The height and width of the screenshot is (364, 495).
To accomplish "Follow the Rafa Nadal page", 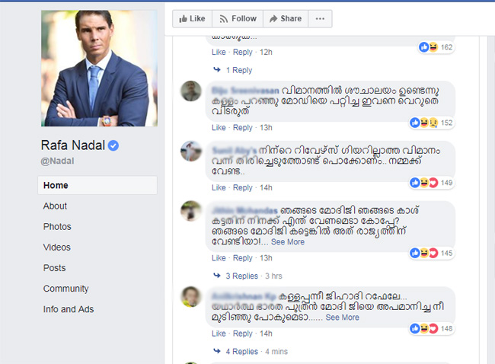I will 238,19.
